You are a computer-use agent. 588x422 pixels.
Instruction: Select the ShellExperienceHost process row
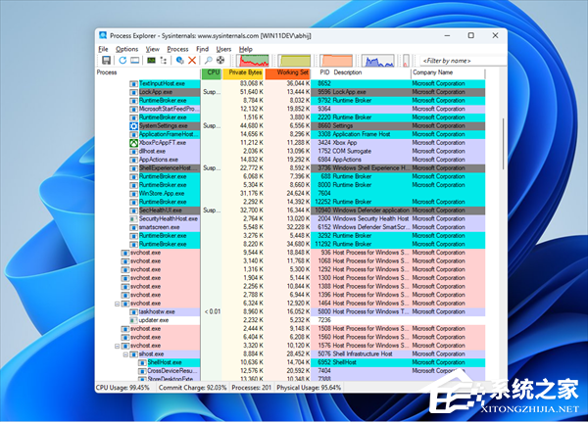tap(291, 168)
